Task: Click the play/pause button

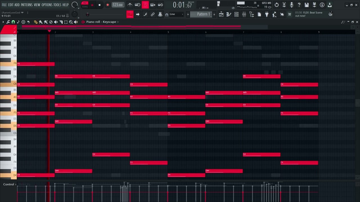Action: point(92,5)
